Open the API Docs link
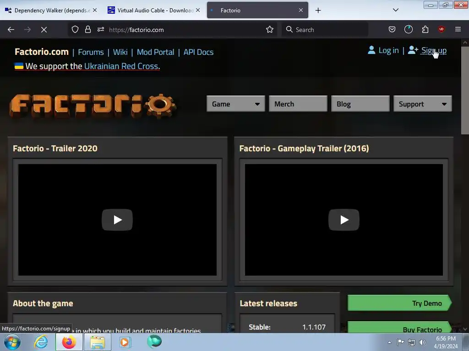This screenshot has height=351, width=469. click(198, 52)
